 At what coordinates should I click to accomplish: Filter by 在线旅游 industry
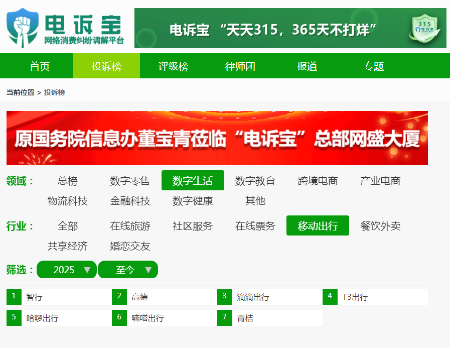tap(130, 226)
